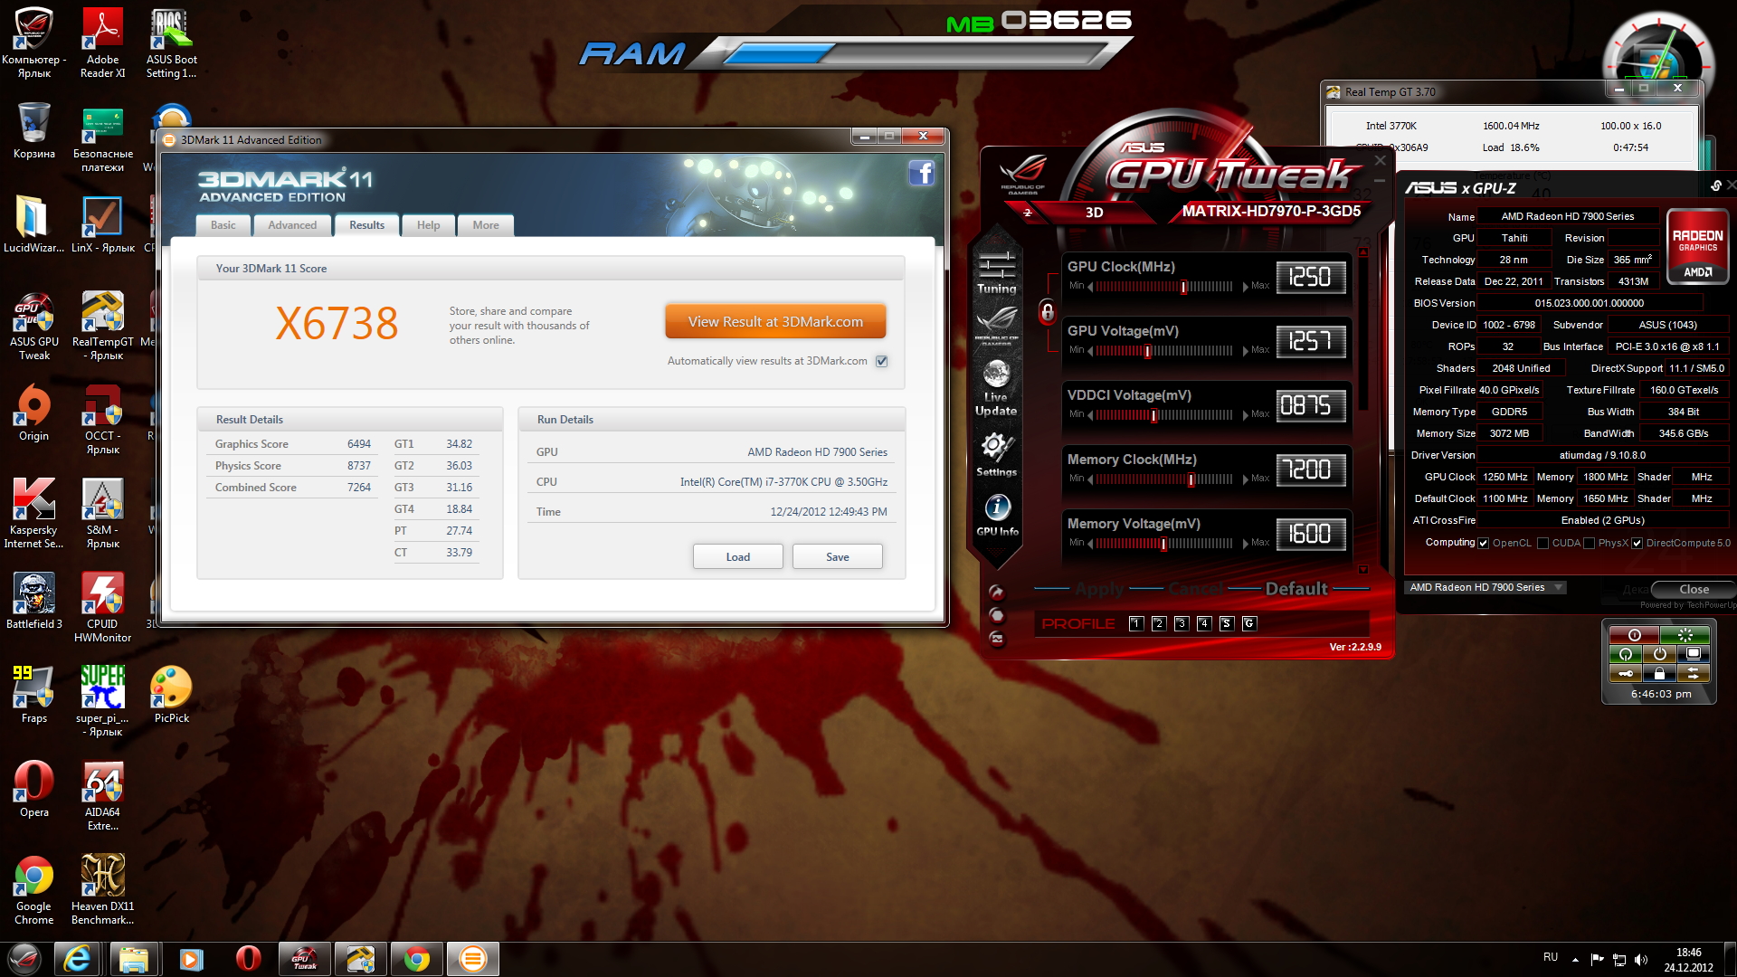Open Internet Explorer from taskbar
Viewport: 1737px width, 977px height.
[x=78, y=959]
